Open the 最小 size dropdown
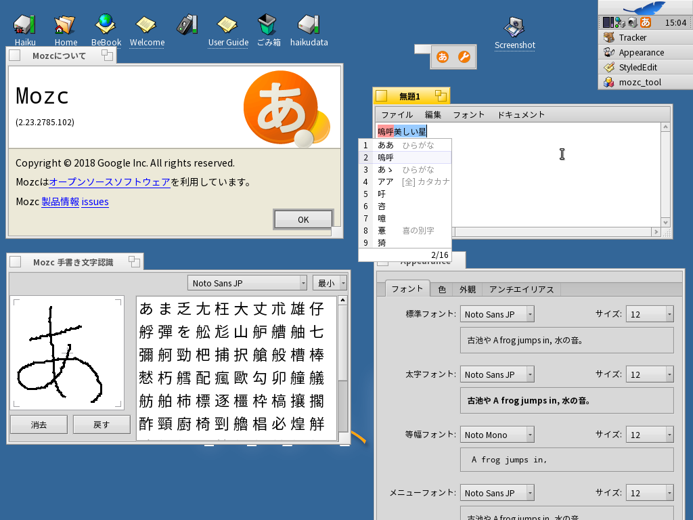Screen dimensions: 693x520 pos(330,283)
